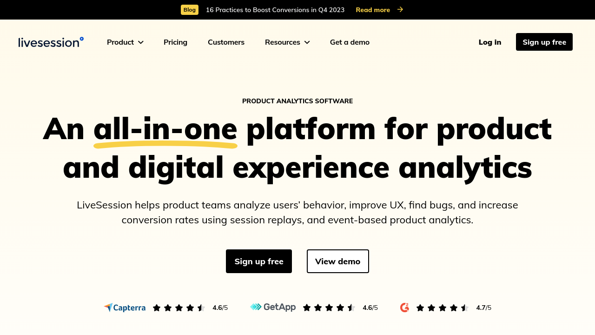
Task: Go to the Pricing page
Action: click(175, 42)
